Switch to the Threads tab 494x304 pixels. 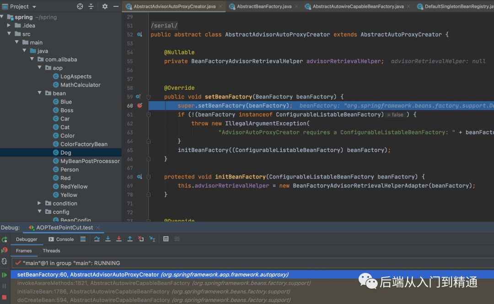51,251
